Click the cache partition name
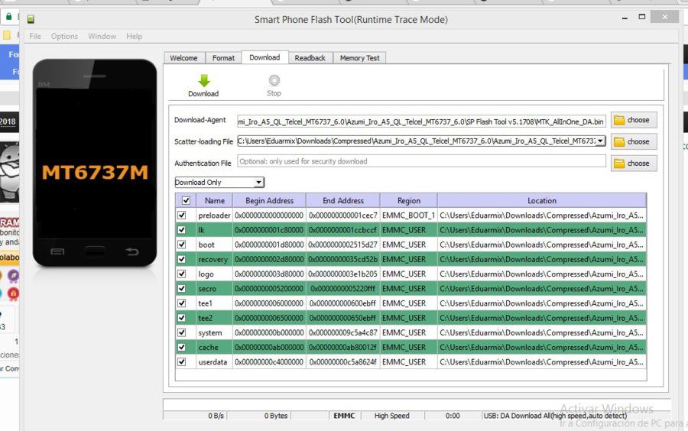Viewport: 688px width, 431px height. 208,347
